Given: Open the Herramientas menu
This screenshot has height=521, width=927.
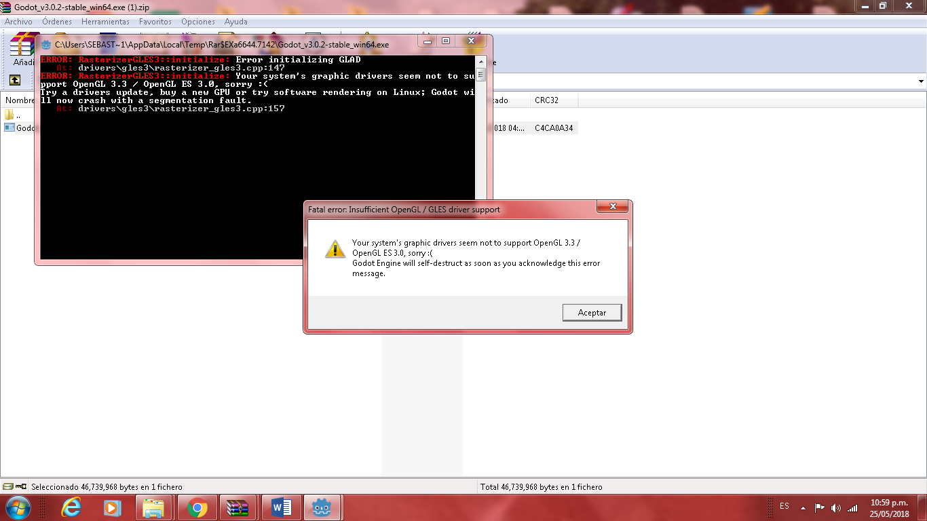Looking at the screenshot, I should pyautogui.click(x=105, y=22).
